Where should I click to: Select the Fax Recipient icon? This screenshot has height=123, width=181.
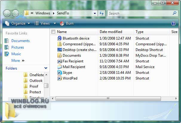click(59, 61)
